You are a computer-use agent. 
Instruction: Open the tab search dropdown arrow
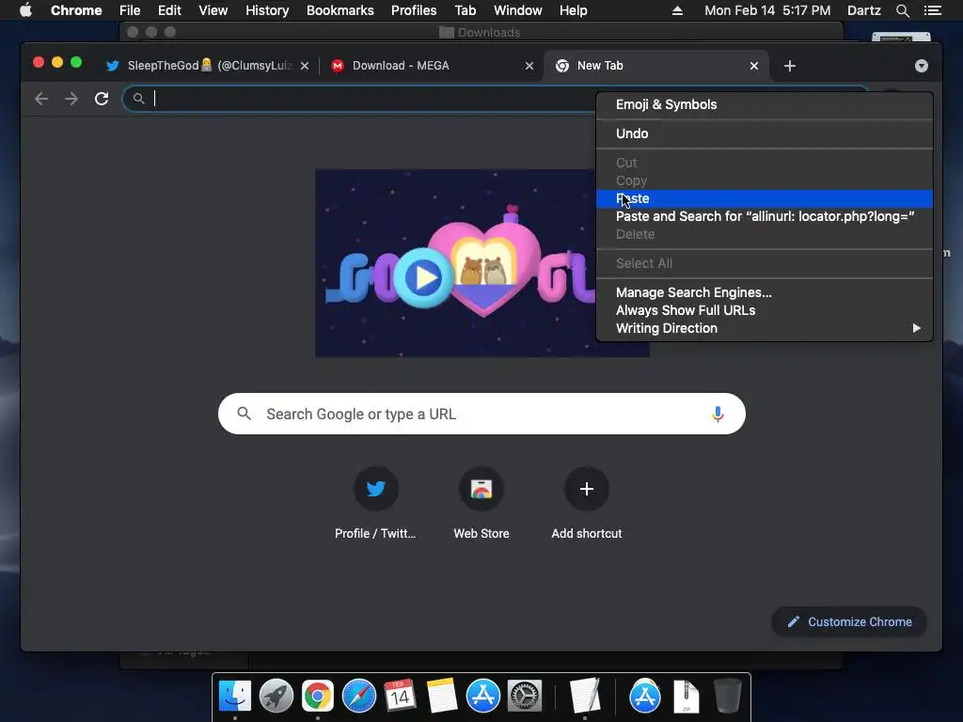[x=922, y=67]
